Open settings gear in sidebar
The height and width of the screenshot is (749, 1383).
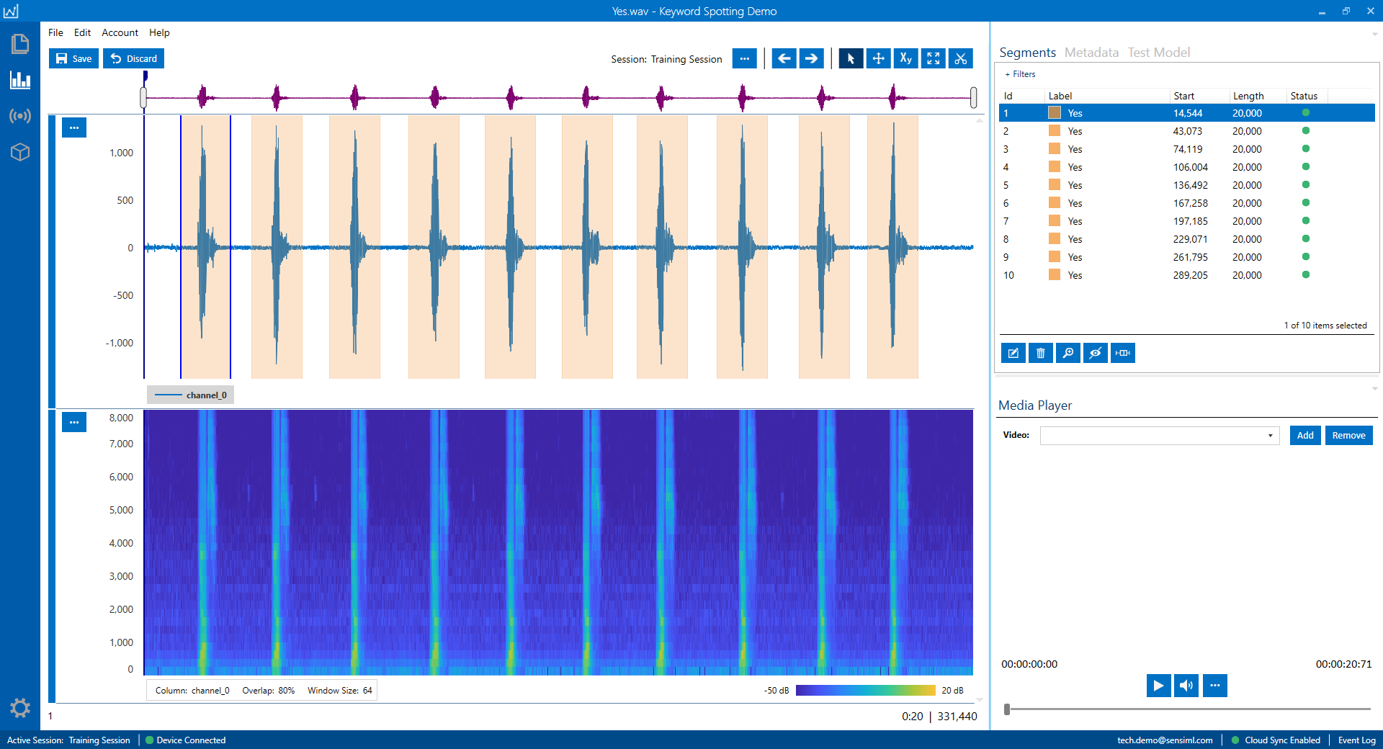point(20,708)
